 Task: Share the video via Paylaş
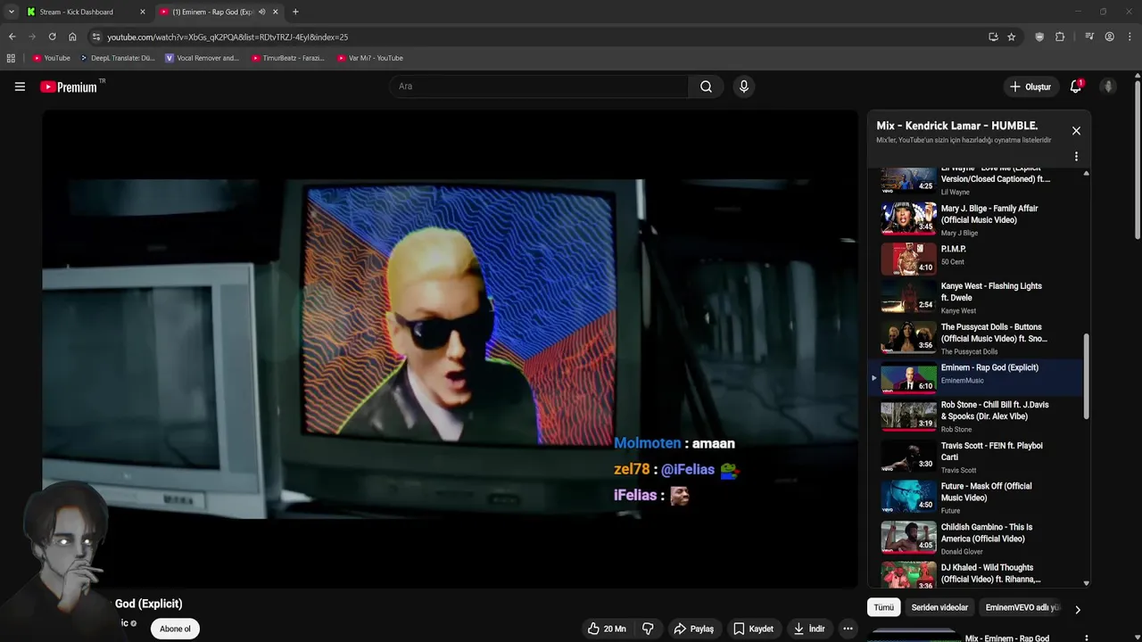(693, 629)
